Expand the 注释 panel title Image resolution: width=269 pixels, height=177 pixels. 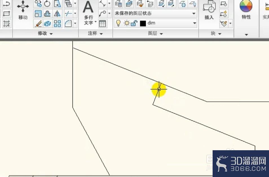pos(95,34)
